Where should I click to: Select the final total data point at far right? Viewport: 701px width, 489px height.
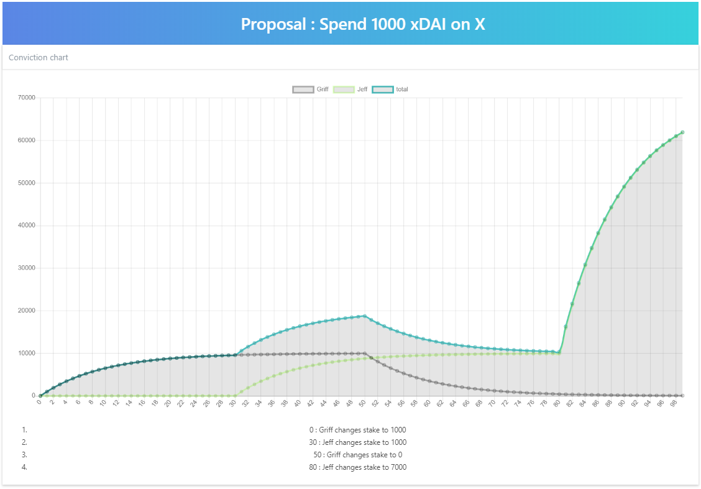682,132
